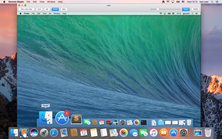
Task: Open Spotlight search in remote menu bar
Action: [192, 13]
